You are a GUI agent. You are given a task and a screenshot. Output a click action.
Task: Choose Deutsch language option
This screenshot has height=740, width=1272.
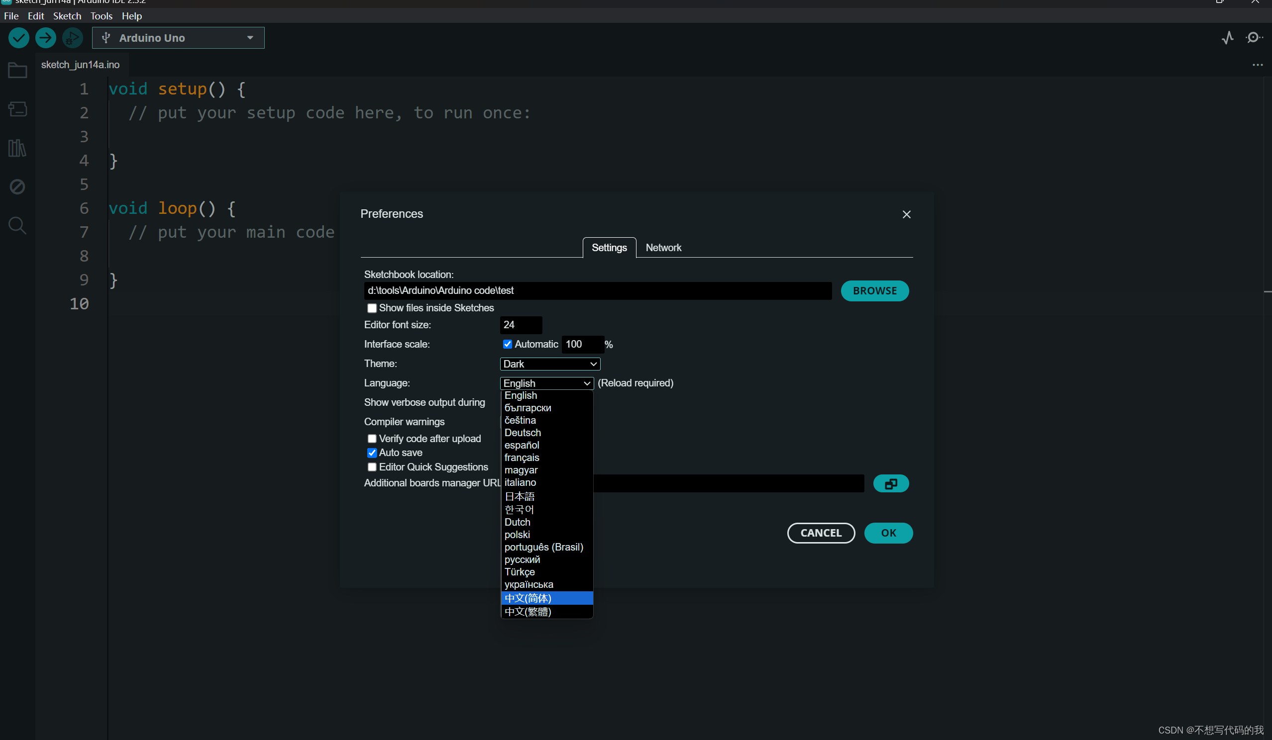(546, 433)
